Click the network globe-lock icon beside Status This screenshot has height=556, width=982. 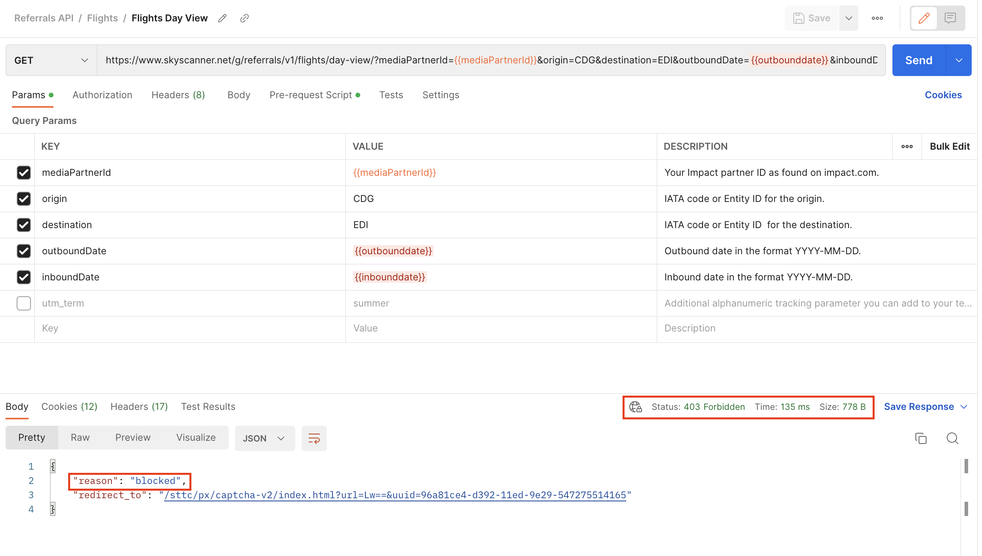pyautogui.click(x=636, y=407)
